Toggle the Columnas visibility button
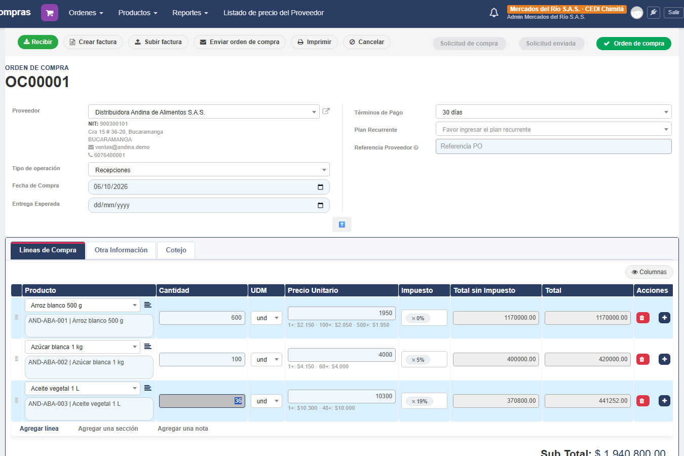This screenshot has height=456, width=684. point(649,272)
